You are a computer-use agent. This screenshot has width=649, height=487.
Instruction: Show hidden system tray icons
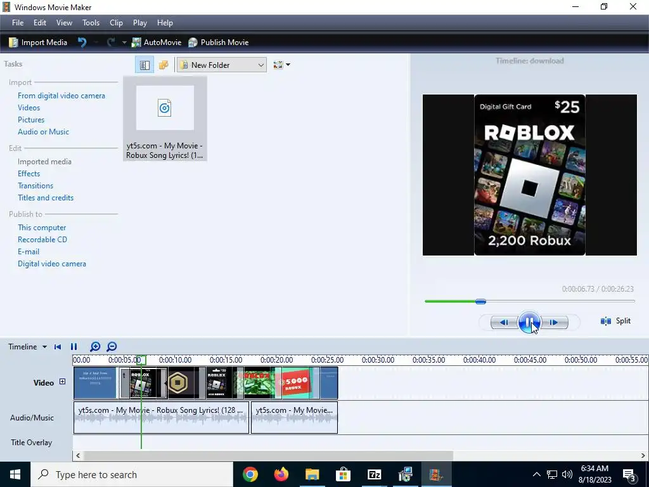click(x=536, y=474)
